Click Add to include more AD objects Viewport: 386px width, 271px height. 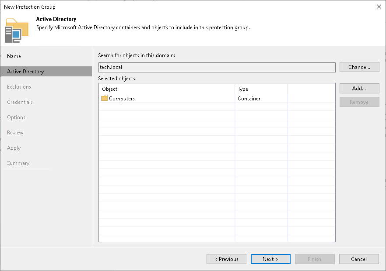point(359,88)
